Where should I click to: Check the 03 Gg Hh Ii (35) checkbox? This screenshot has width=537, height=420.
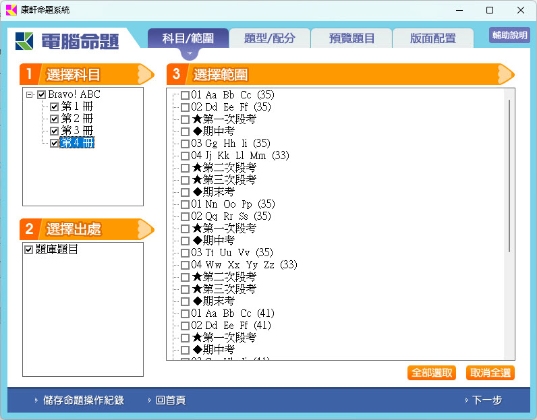coord(185,144)
